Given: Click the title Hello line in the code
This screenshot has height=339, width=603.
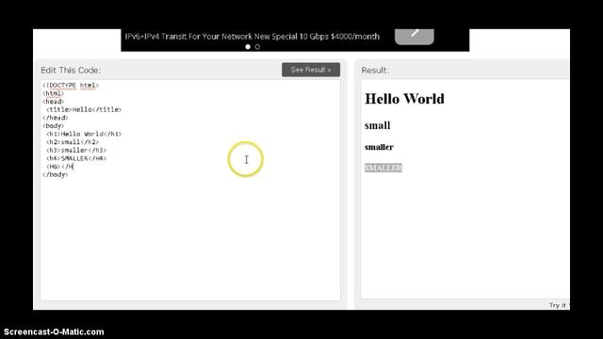Looking at the screenshot, I should [84, 109].
